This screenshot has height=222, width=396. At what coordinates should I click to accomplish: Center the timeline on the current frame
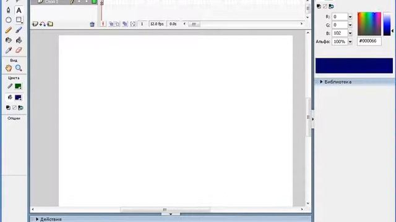coord(103,24)
